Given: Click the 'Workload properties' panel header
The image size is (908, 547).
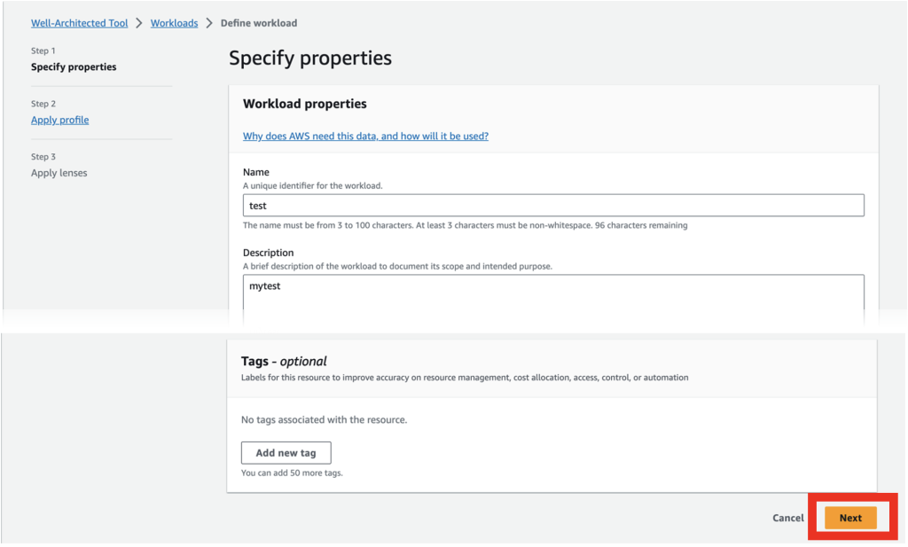Looking at the screenshot, I should coord(305,104).
